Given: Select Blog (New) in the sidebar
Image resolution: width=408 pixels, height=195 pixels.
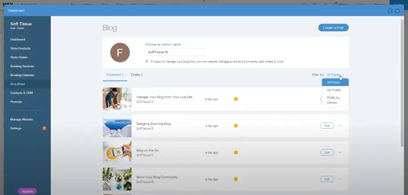Looking at the screenshot, I should click(x=27, y=84).
